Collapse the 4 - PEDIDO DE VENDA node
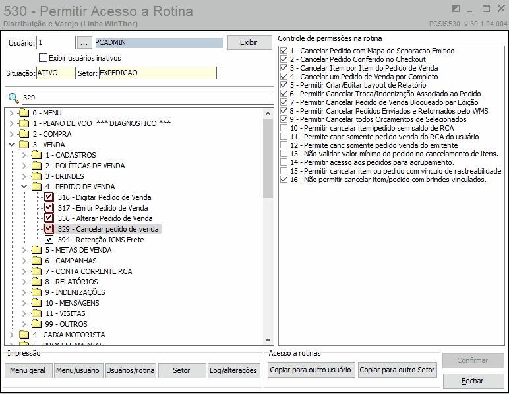Screen dimensions: 509x394 (24, 187)
